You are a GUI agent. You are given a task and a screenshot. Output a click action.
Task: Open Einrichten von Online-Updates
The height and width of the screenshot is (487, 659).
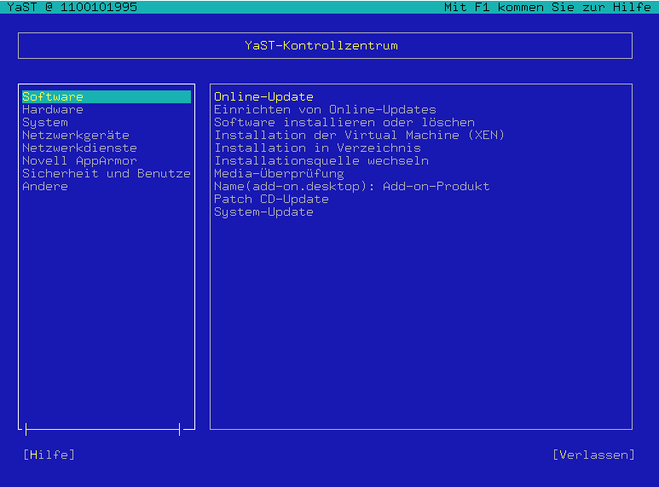click(x=325, y=110)
